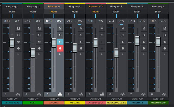The image size is (174, 107).
Task: Mute the Bass channel
Action: click(39, 28)
